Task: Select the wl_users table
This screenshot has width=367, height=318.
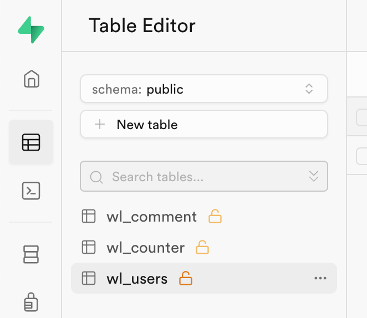Action: [137, 278]
